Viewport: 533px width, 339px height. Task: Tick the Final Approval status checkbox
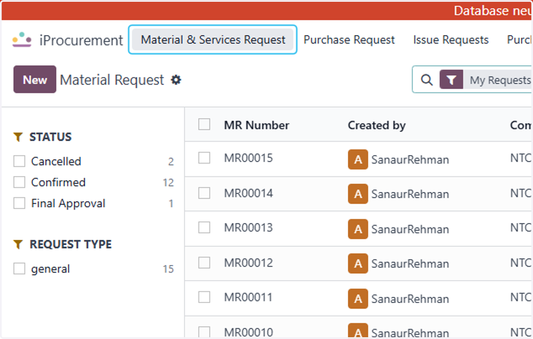pos(19,203)
